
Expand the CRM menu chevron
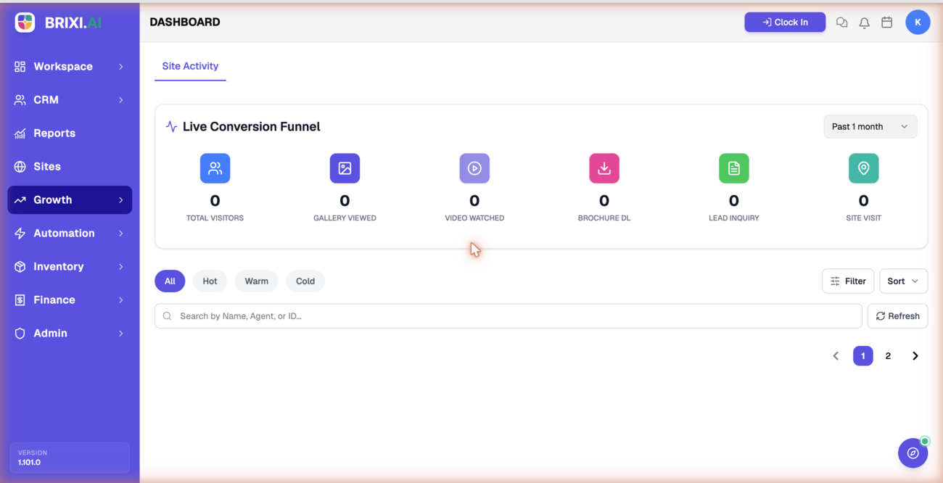click(121, 100)
